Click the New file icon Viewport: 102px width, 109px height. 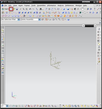coord(11,9)
